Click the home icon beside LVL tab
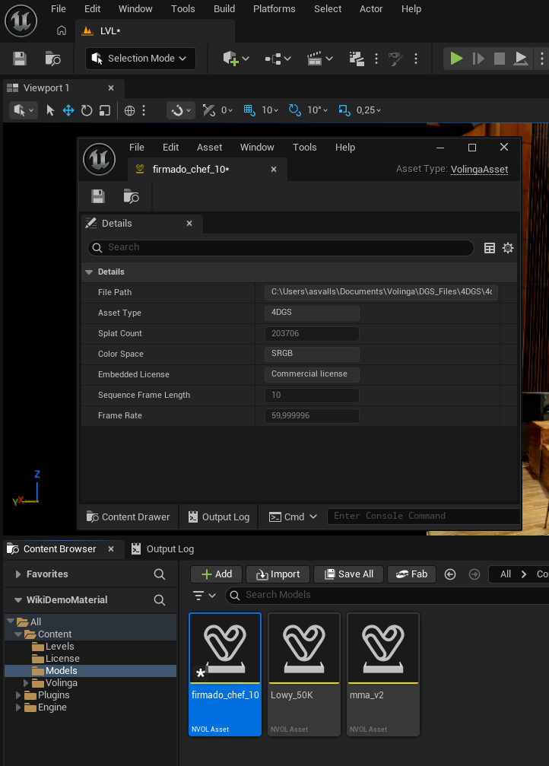This screenshot has height=766, width=549. pyautogui.click(x=62, y=30)
